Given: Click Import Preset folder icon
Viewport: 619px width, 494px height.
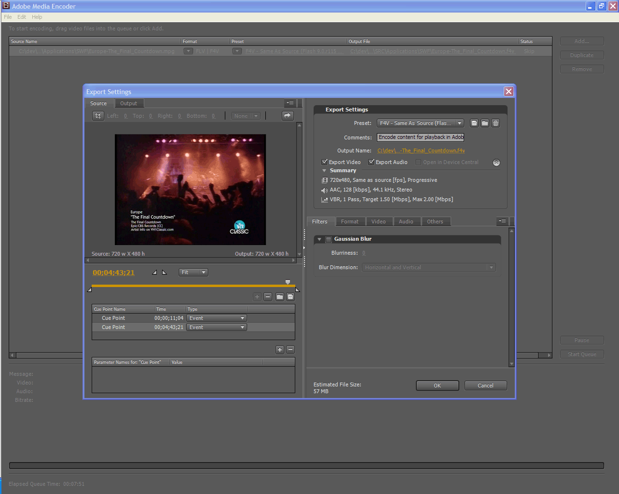Looking at the screenshot, I should point(485,123).
